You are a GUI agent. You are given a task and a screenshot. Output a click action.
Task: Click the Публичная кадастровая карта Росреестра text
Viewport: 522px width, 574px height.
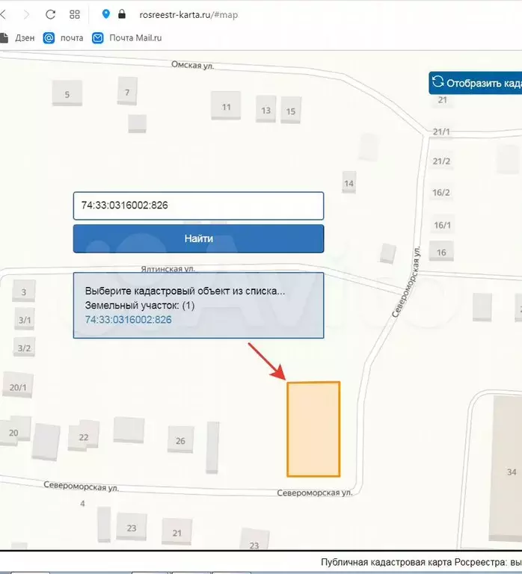coord(414,562)
